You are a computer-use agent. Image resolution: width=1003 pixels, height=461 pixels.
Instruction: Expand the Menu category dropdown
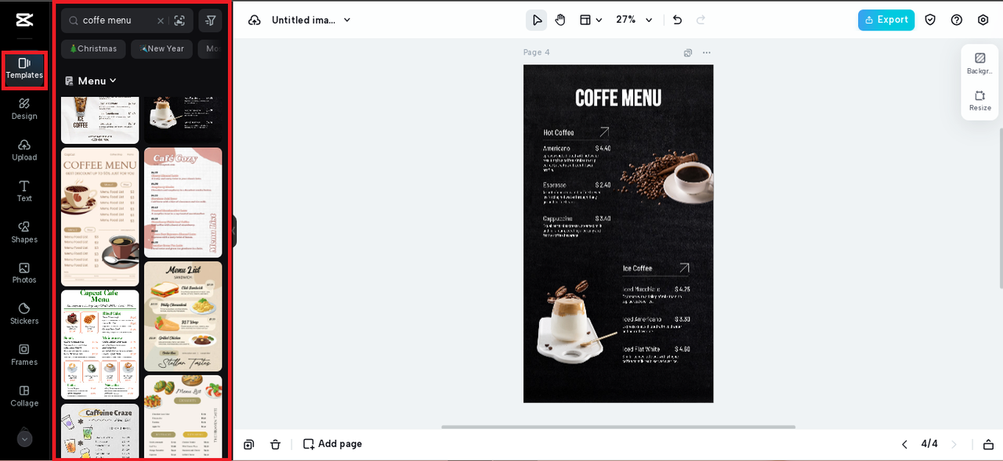tap(91, 81)
